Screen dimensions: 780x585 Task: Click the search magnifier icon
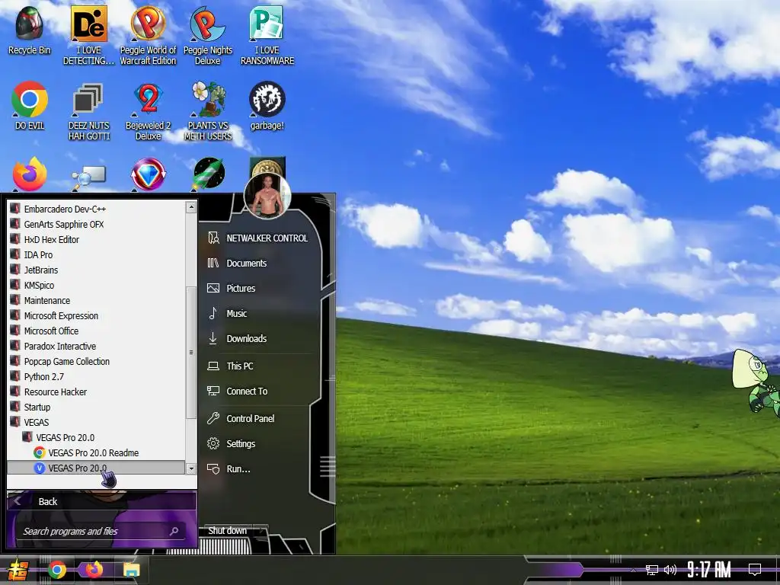174,531
